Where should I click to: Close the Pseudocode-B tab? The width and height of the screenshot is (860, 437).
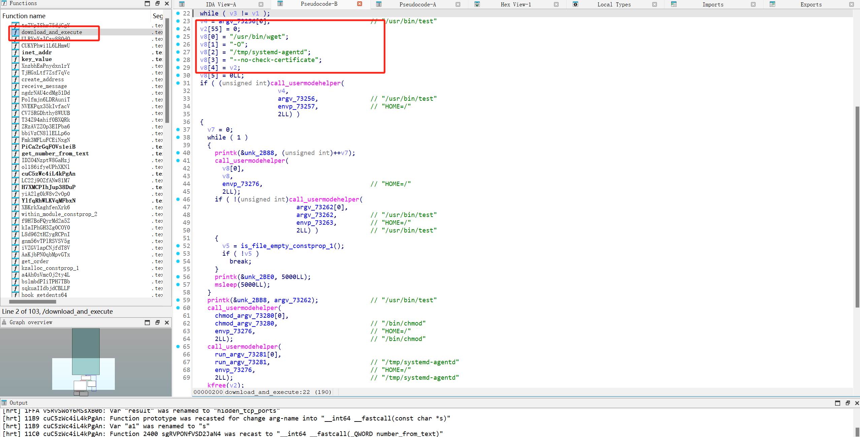point(360,4)
